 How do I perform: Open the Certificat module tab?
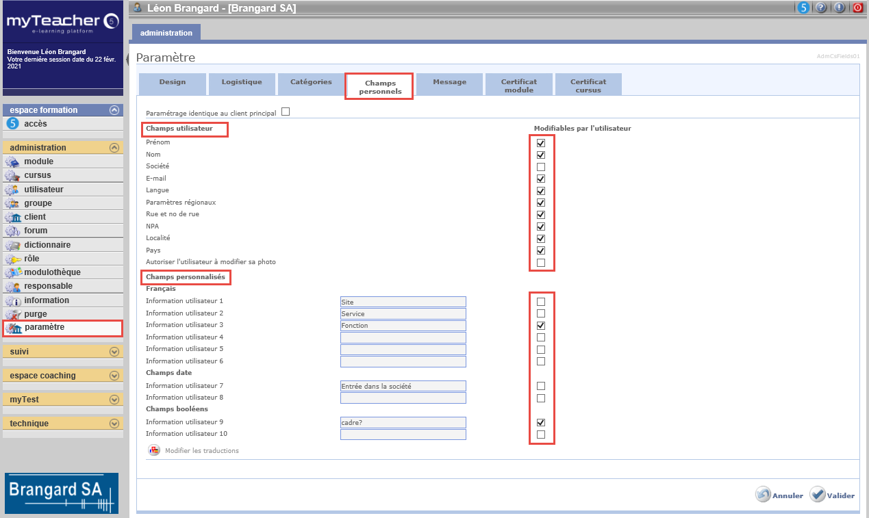click(518, 85)
